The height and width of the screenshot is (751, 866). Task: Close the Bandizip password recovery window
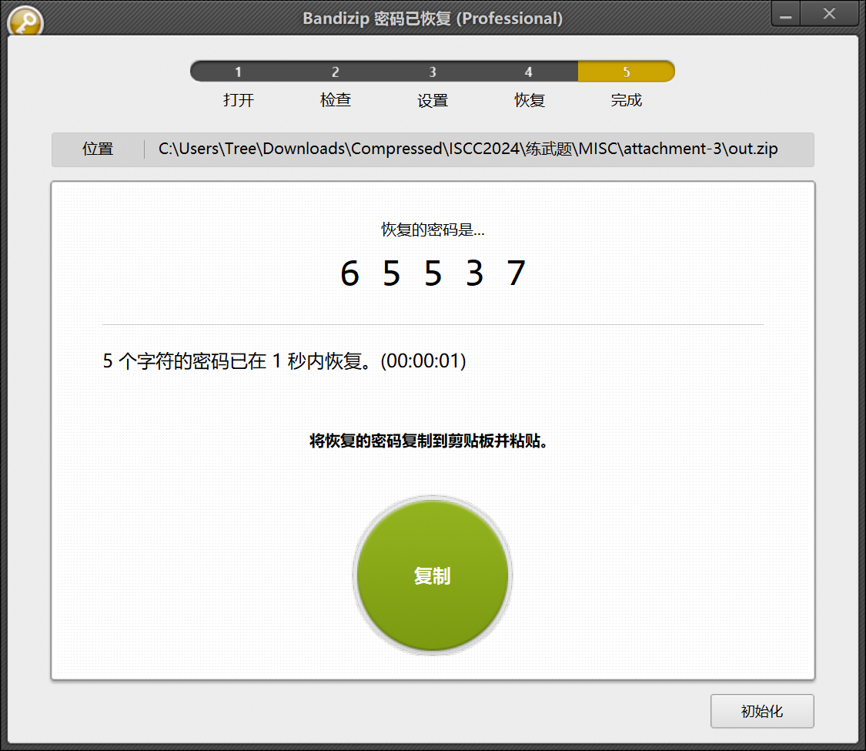(829, 14)
